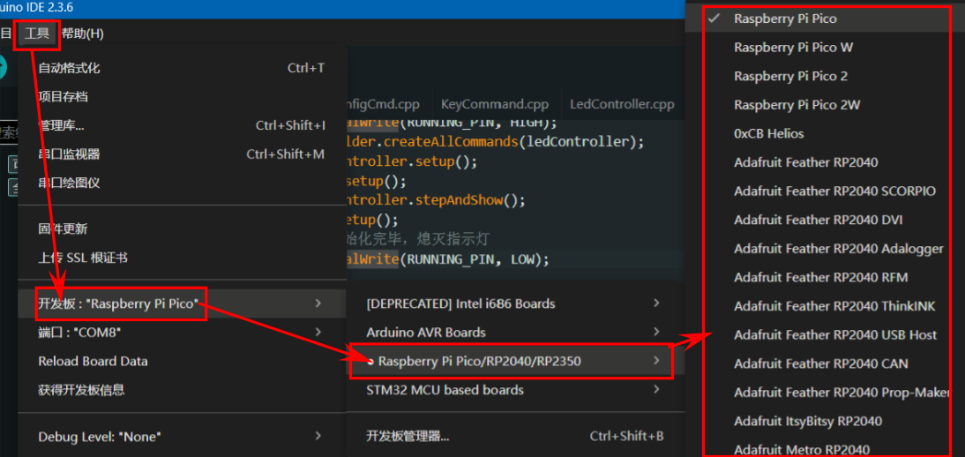This screenshot has height=457, width=965.
Task: Select checked Raspberry Pi Pico board
Action: [825, 19]
